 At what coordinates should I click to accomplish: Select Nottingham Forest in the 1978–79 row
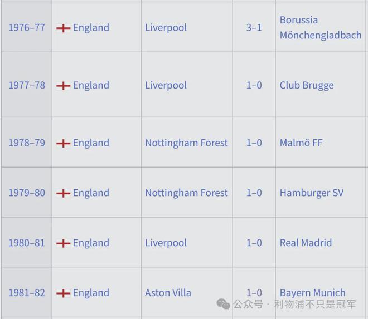[x=186, y=143]
